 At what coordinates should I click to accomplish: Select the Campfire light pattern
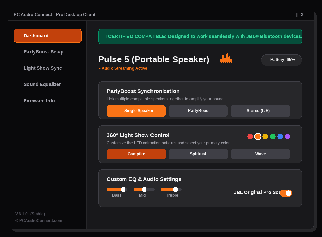click(x=136, y=154)
